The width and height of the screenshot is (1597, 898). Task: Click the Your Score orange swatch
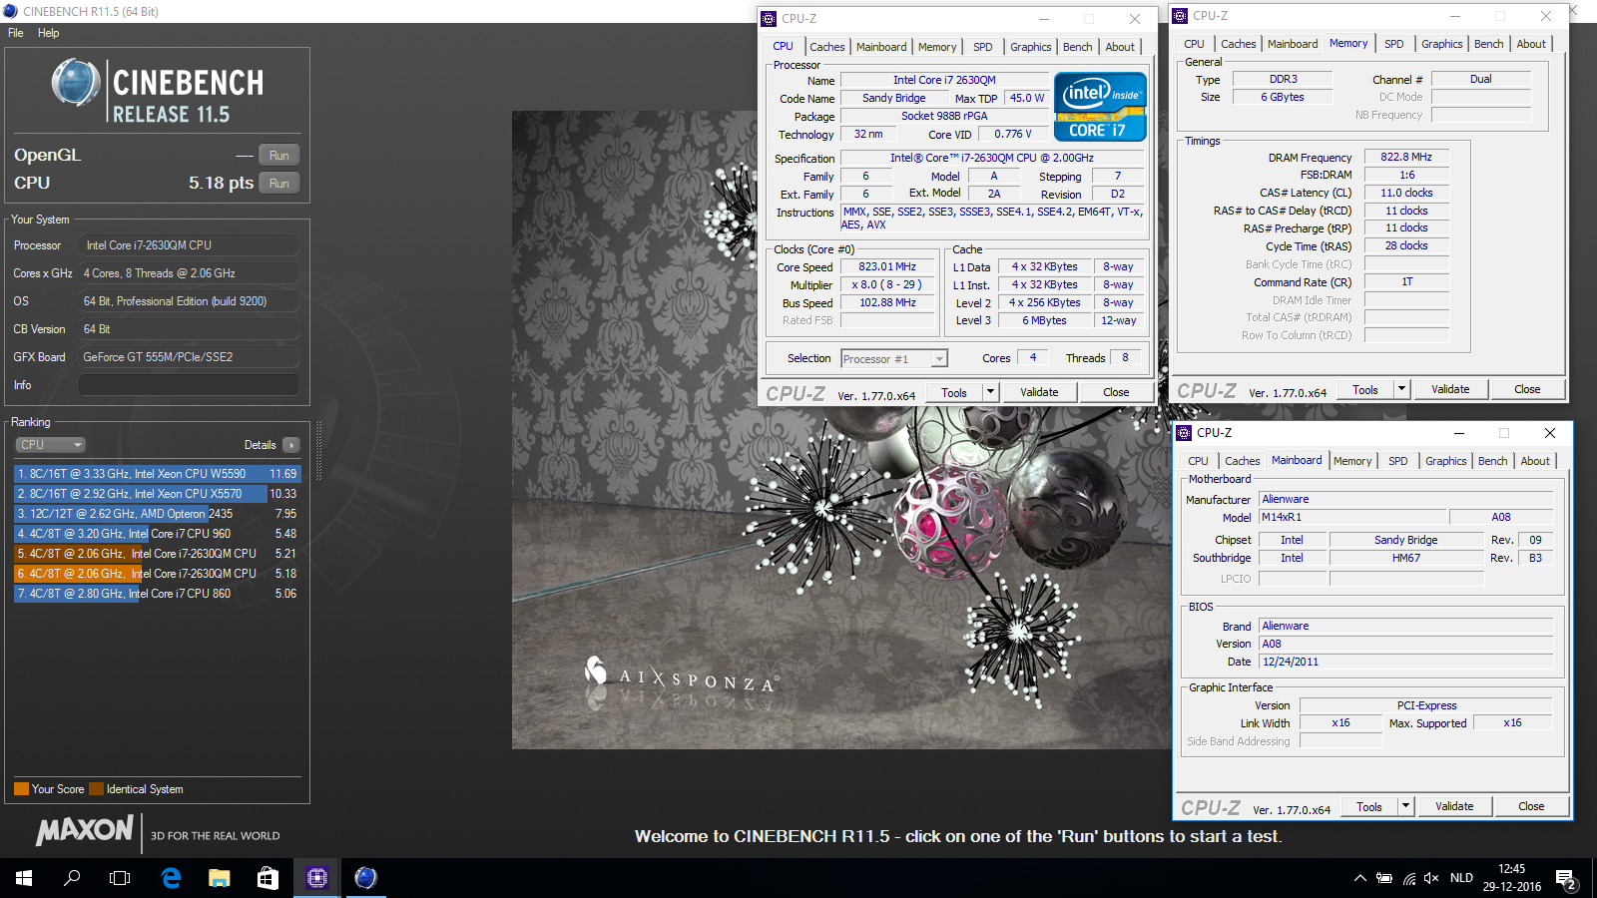coord(21,789)
